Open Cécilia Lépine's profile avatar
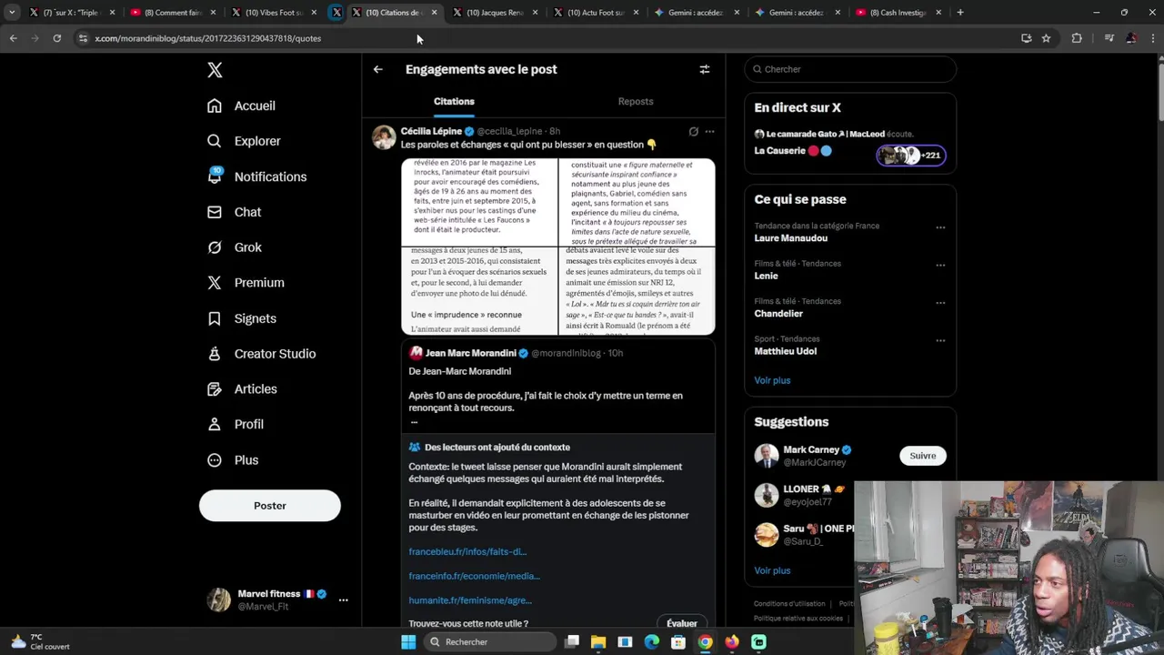This screenshot has width=1164, height=655. click(384, 137)
